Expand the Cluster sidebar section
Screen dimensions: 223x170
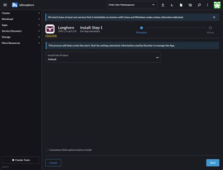coord(21,13)
